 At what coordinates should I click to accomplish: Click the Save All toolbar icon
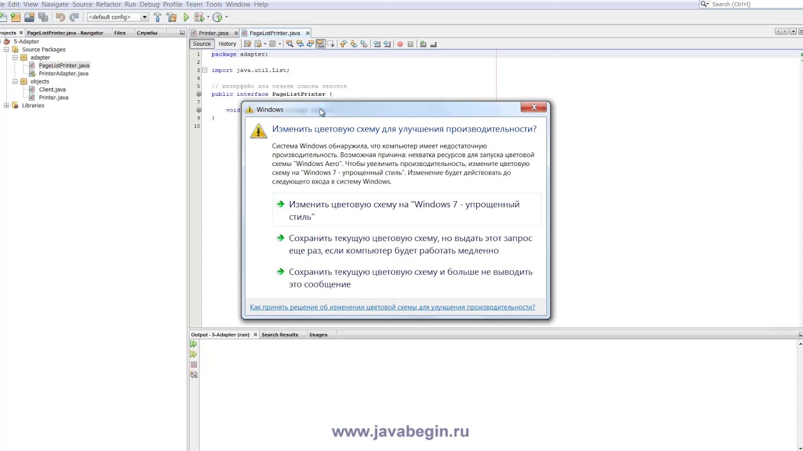pos(43,18)
